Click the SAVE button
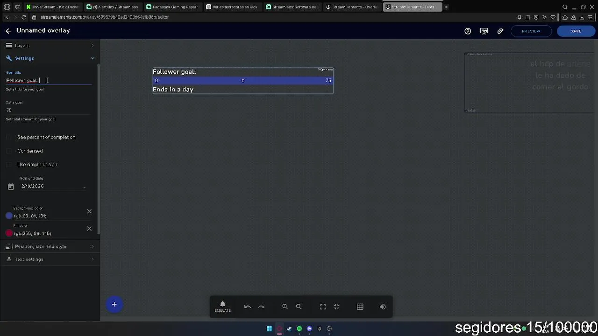This screenshot has width=598, height=336. coord(576,31)
